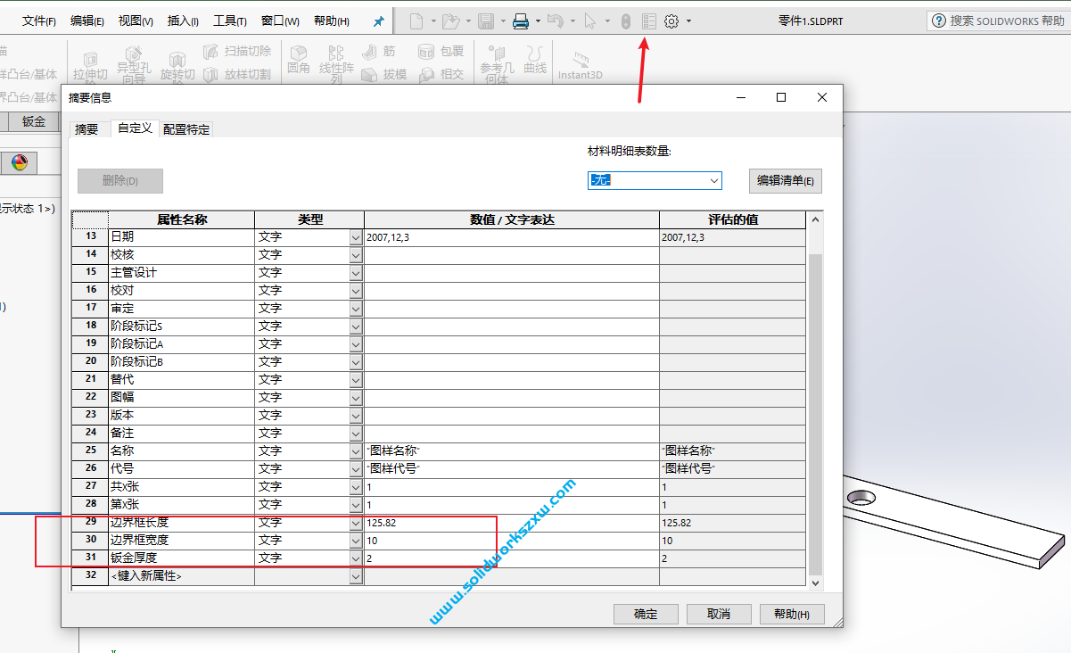Image resolution: width=1071 pixels, height=653 pixels.
Task: Click the 确定 button to confirm
Action: click(645, 614)
